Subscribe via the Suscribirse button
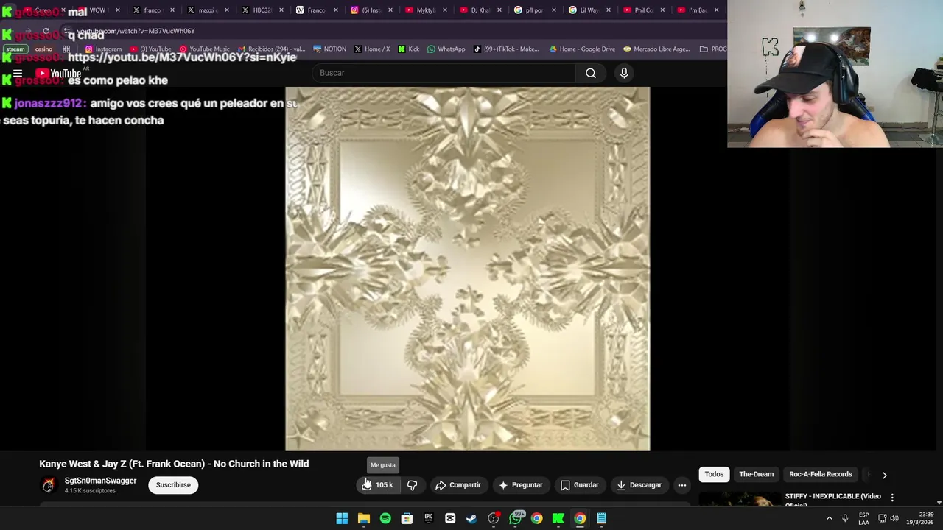This screenshot has height=530, width=943. 173,485
